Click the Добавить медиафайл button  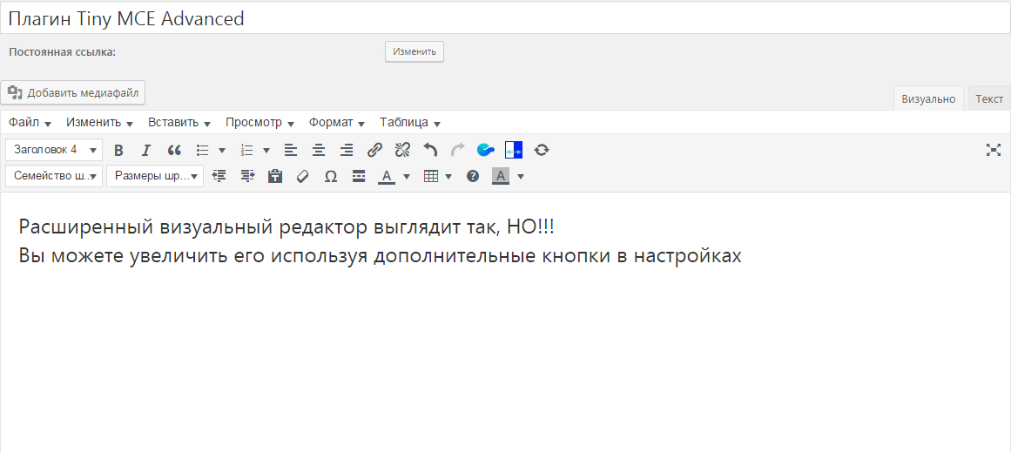73,92
